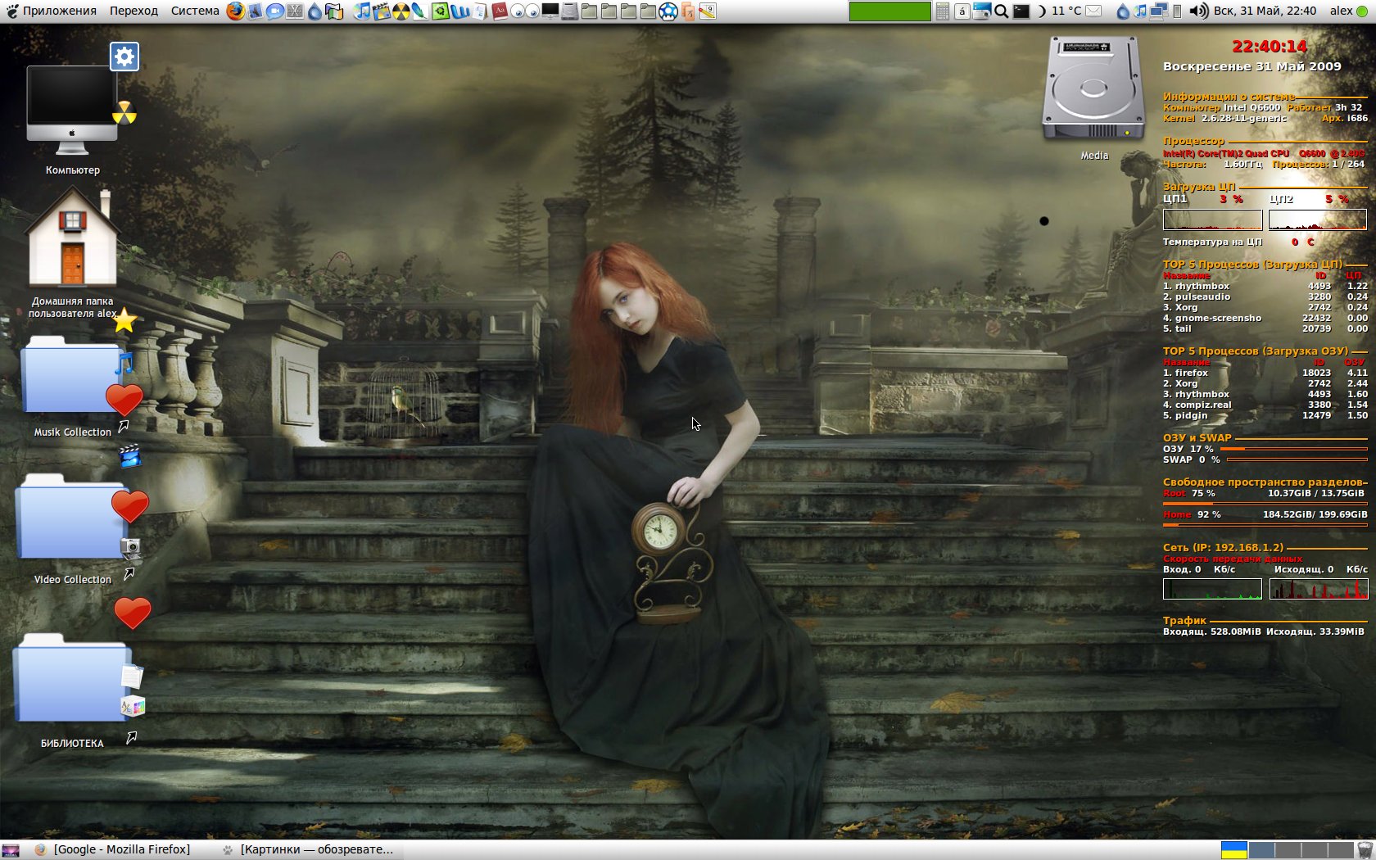The height and width of the screenshot is (860, 1376).
Task: Launch Firefox from the top panel
Action: (236, 11)
